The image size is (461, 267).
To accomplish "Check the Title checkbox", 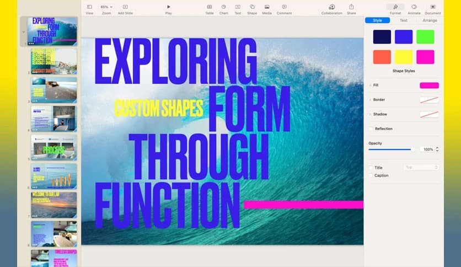I will click(x=371, y=168).
